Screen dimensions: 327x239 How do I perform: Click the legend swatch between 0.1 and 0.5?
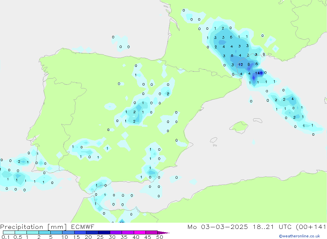pyautogui.click(x=9, y=232)
